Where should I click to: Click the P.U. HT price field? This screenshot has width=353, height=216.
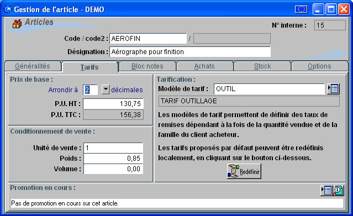pos(113,104)
